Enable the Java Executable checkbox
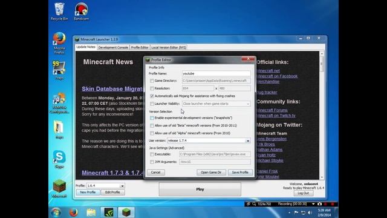Screen dimensions: 387x218 pyautogui.click(x=152, y=154)
